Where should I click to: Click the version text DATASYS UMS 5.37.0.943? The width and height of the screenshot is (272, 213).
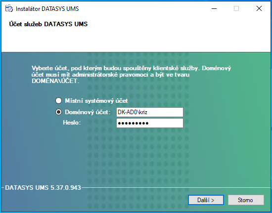point(43,187)
